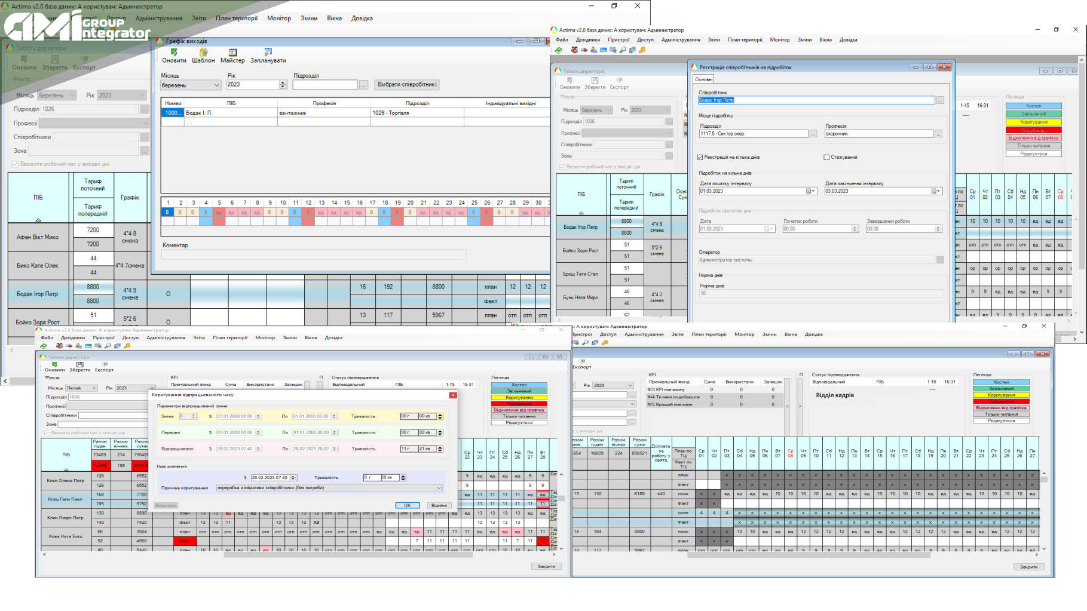Screen dimensions: 1087x611
Task: Click the Вибрати співробітників button
Action: (407, 85)
